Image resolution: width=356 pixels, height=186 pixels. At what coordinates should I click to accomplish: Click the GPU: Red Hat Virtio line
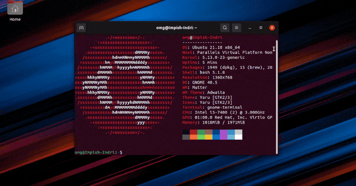pyautogui.click(x=227, y=117)
